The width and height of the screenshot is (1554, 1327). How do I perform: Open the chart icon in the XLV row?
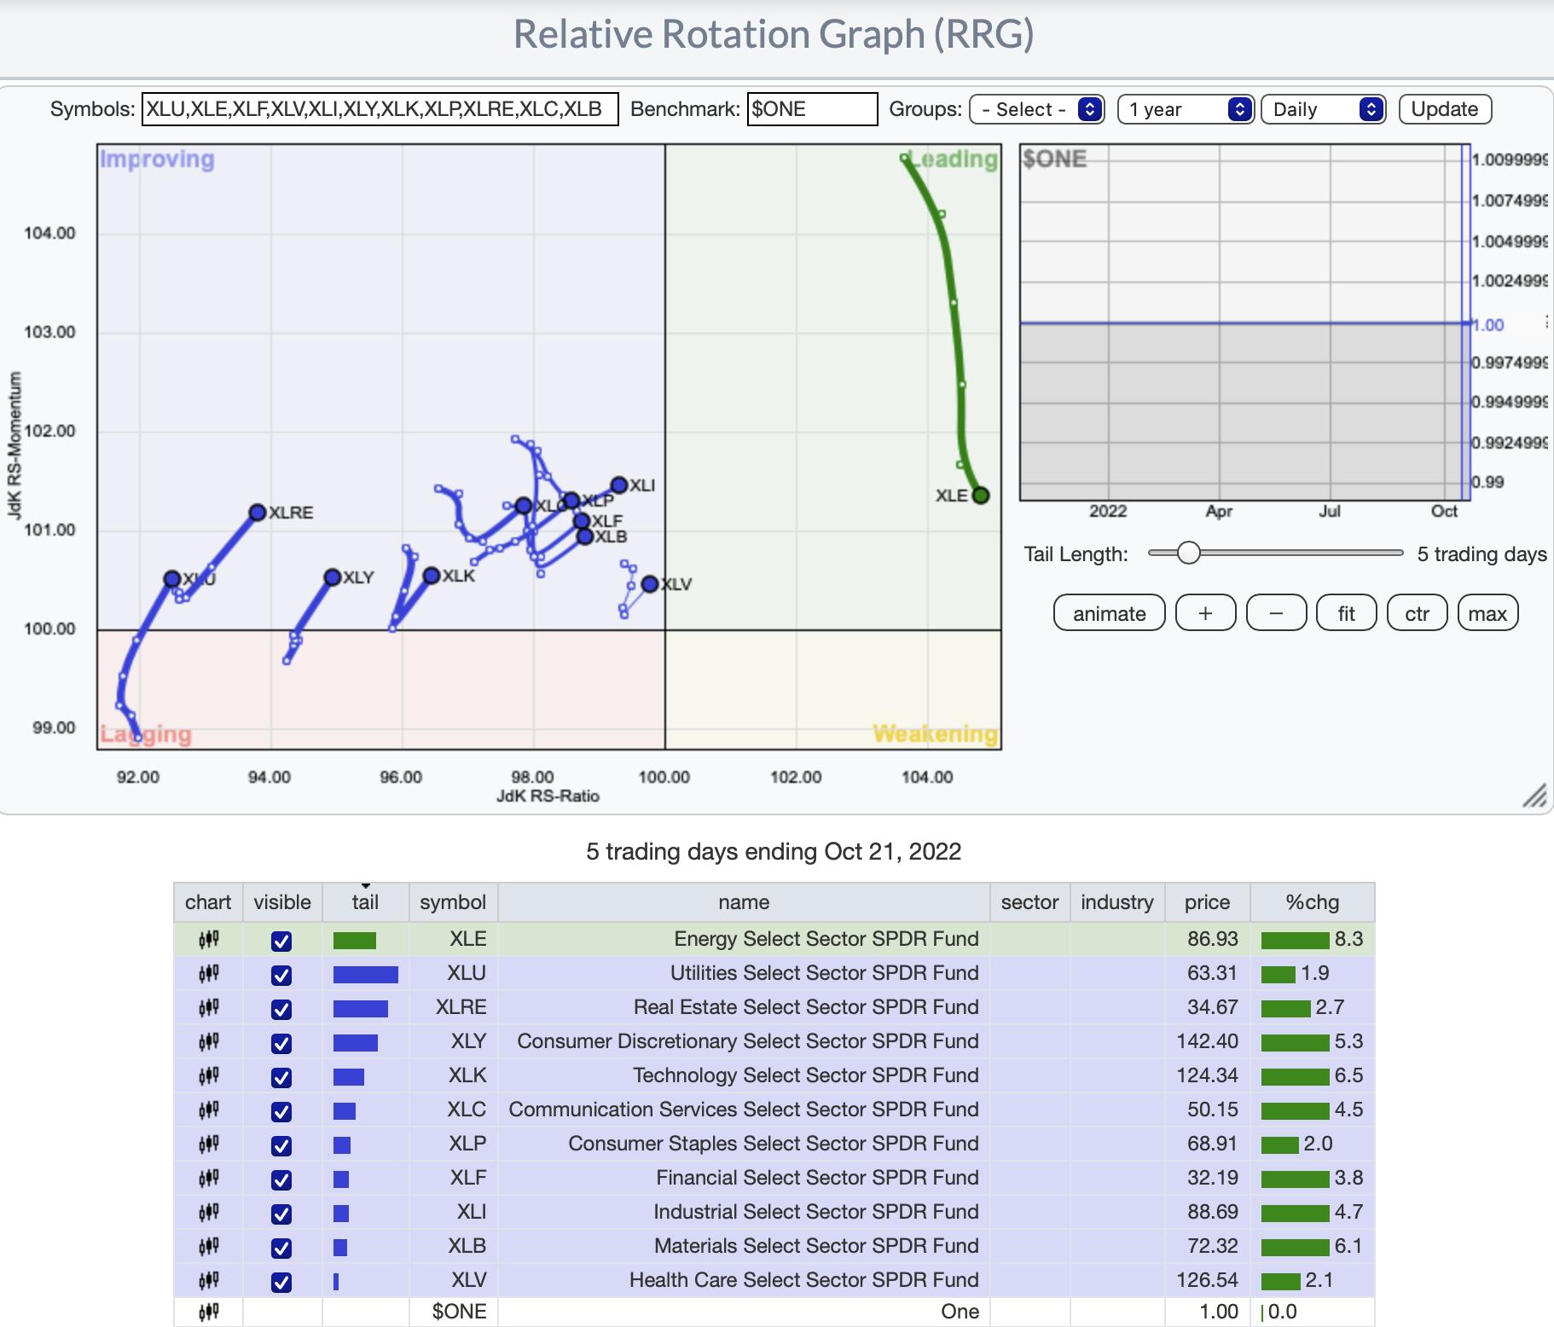coord(208,1281)
